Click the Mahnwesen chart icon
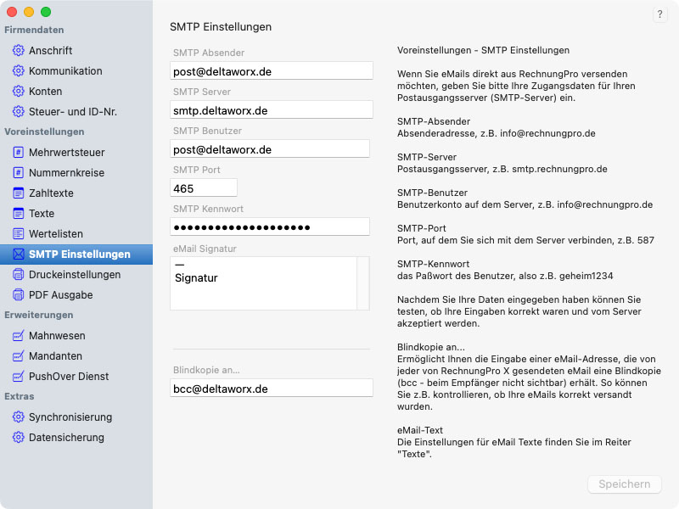Screen dimensions: 679x509 (19, 336)
